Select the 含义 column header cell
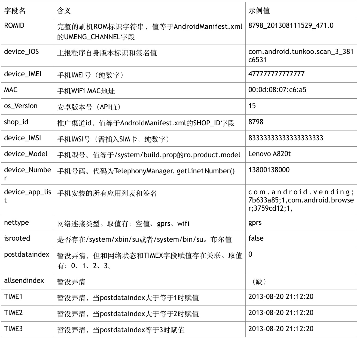 click(150, 10)
